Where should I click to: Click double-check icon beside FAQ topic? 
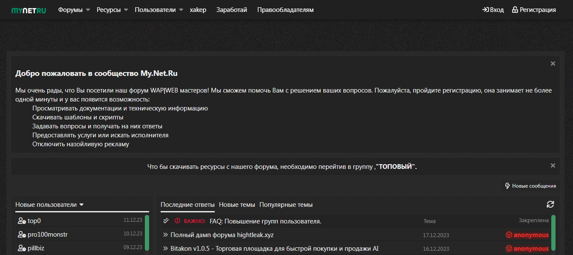(166, 220)
